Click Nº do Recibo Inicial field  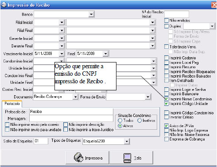177,14
